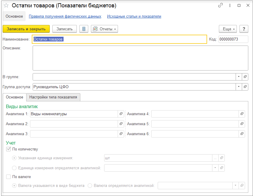The height and width of the screenshot is (196, 253).
Task: Open the Аналитика 1 field selection icon
Action: click(121, 114)
